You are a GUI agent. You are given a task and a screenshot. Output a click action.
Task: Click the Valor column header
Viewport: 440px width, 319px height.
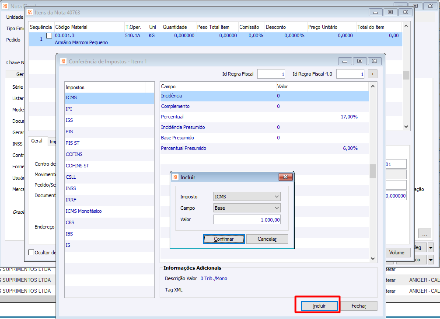point(317,87)
